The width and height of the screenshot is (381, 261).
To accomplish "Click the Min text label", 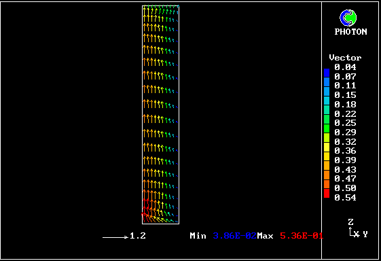I will (198, 236).
